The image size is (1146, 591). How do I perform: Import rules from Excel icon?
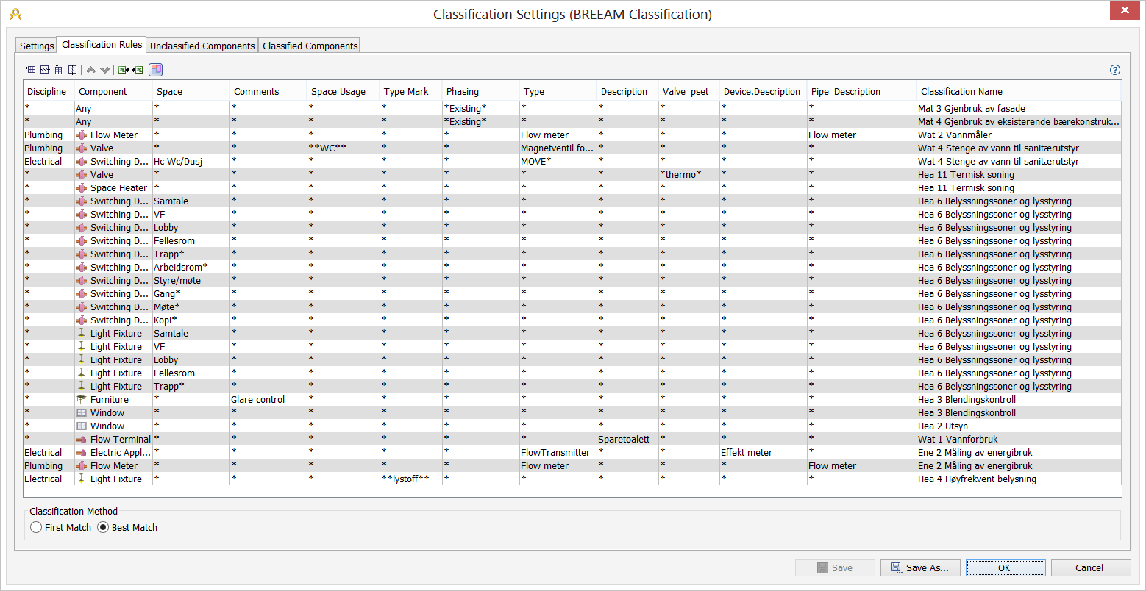(137, 70)
